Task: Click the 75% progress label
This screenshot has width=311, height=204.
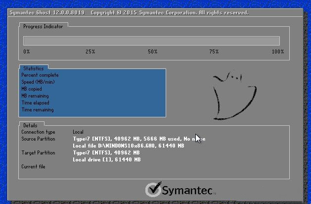Action: 214,51
